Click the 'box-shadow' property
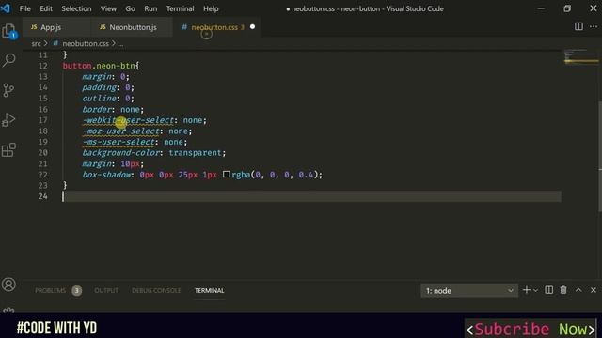Screen dimensions: 602x338 [x=106, y=175]
